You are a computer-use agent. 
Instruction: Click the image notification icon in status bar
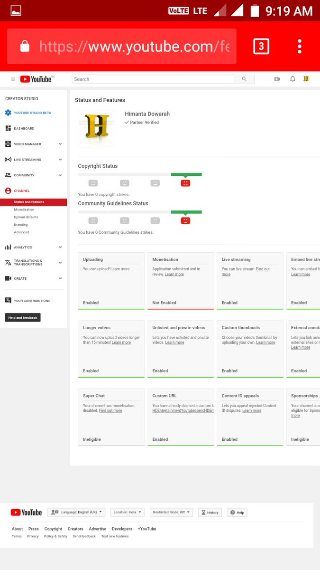(x=16, y=11)
